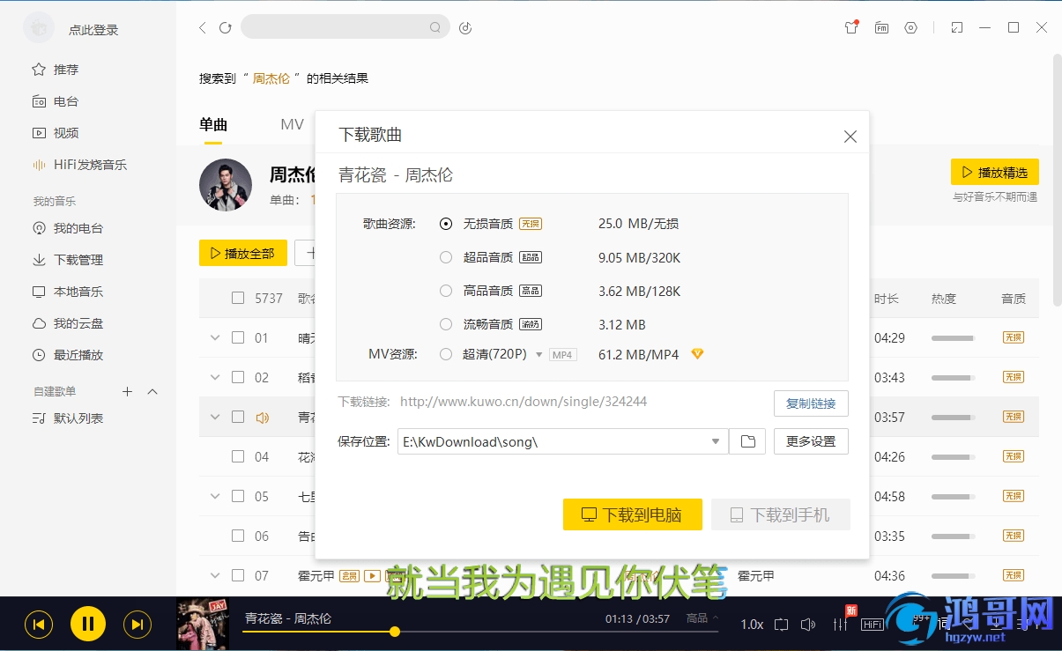This screenshot has width=1062, height=651.
Task: Open 我的云盘 in the sidebar
Action: tap(68, 323)
